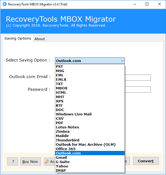Select Outlook for Mac Archive (OLM)
This screenshot has width=166, height=175.
[90, 145]
